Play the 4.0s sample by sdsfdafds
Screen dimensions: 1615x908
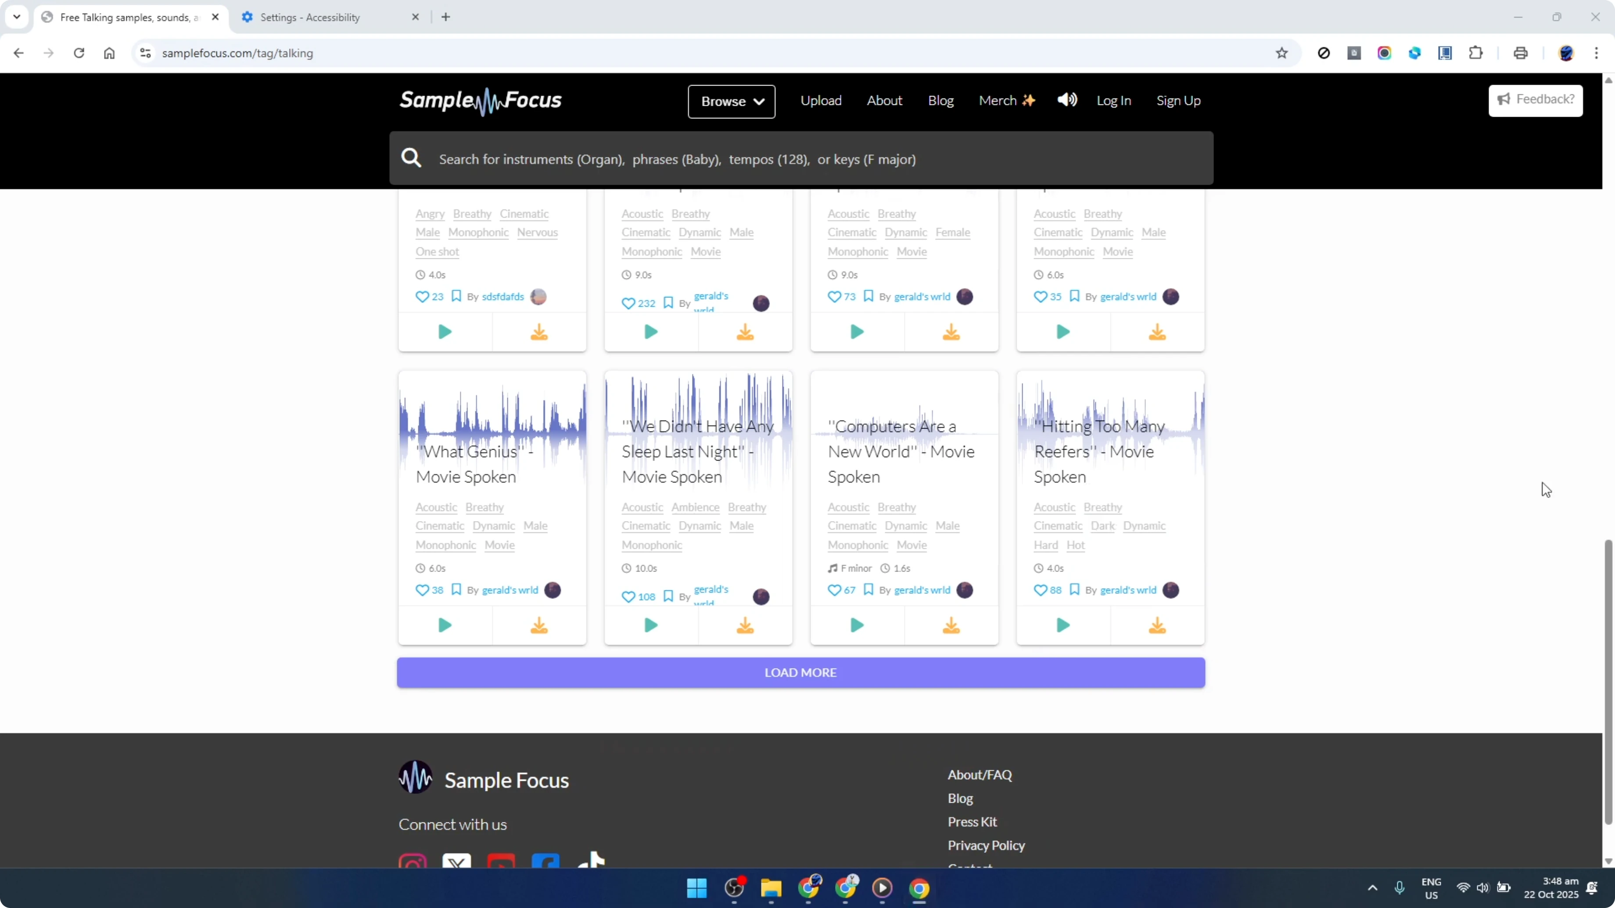445,332
